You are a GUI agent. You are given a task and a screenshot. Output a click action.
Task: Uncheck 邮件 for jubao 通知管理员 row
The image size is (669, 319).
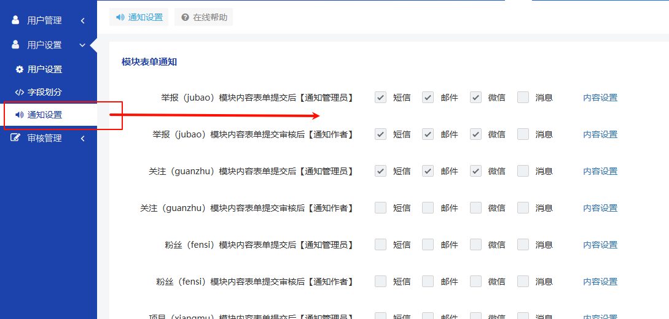(428, 97)
